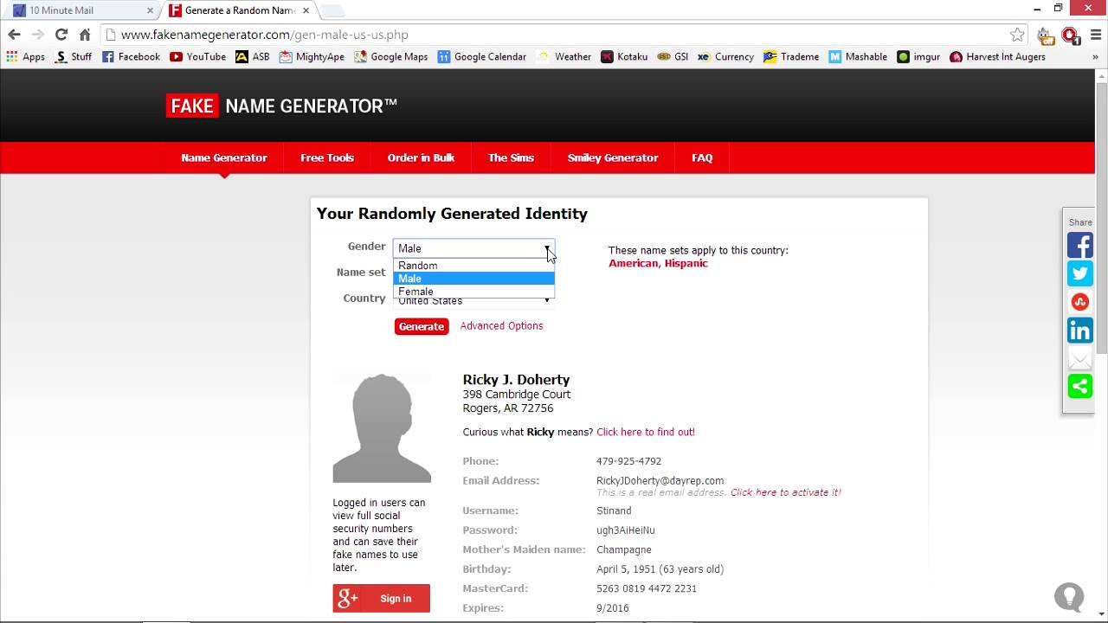
Task: Select Female in the Gender list
Action: (x=473, y=292)
